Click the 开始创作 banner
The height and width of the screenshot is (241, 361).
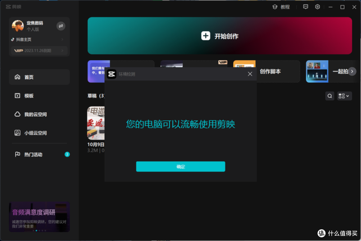pyautogui.click(x=220, y=36)
